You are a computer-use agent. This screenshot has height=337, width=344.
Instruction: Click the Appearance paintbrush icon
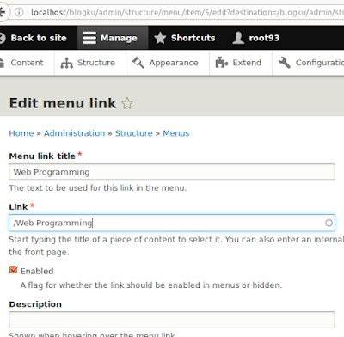(138, 63)
